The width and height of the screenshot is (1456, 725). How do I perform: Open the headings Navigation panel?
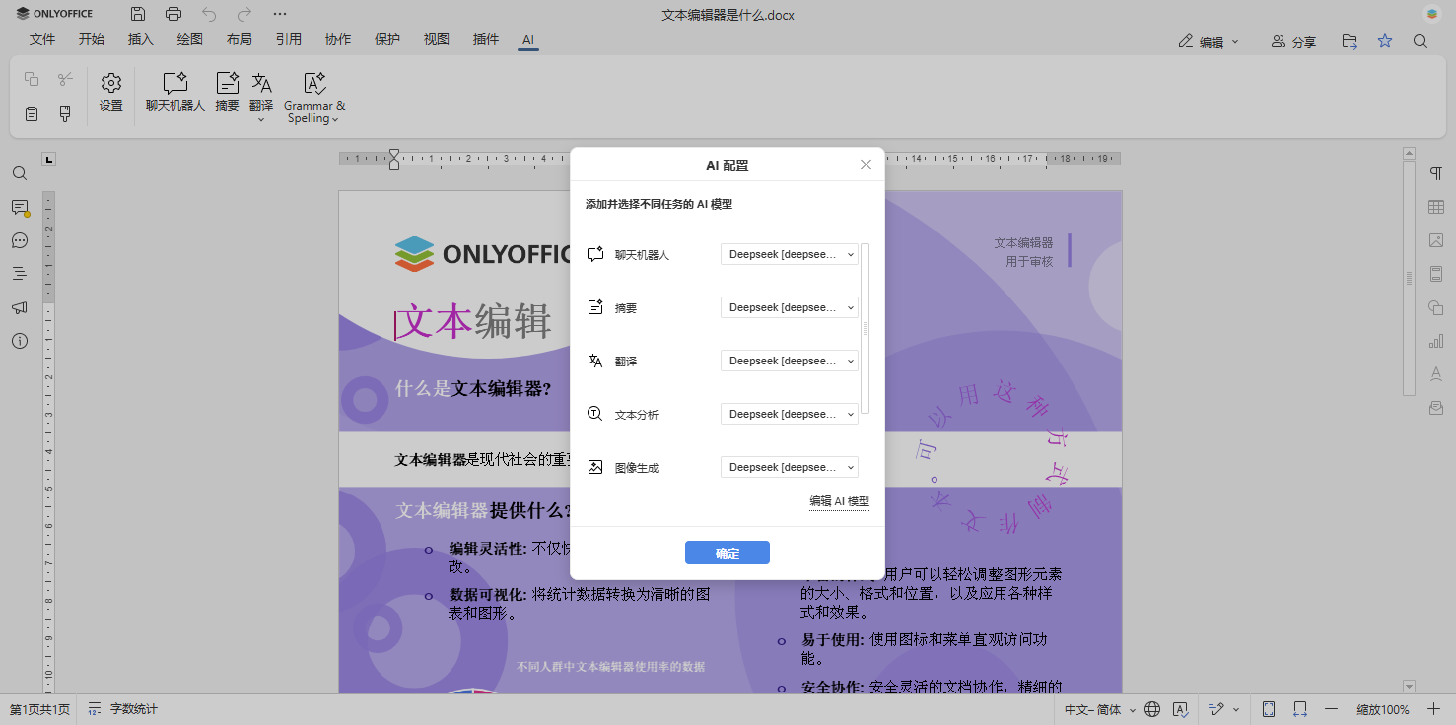pos(19,274)
